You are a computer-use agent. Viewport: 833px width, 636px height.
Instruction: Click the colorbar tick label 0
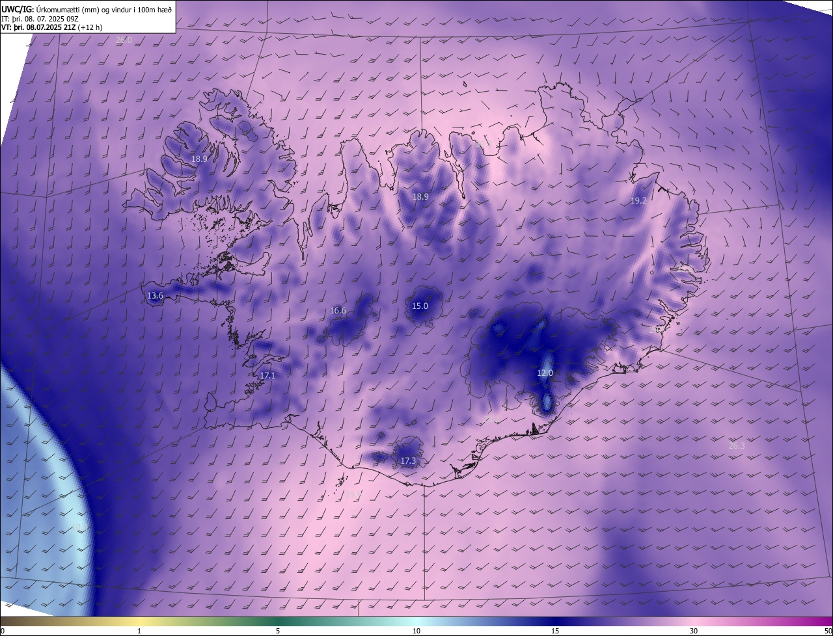3,631
